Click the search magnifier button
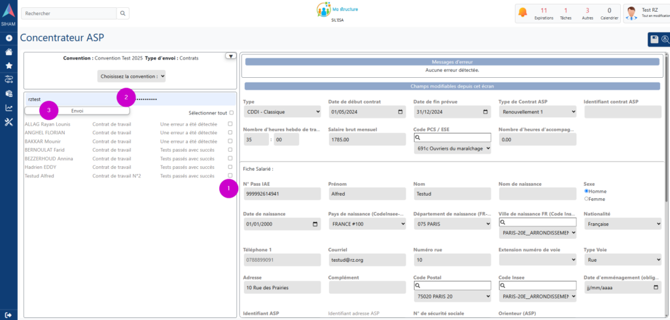The width and height of the screenshot is (670, 320). (x=123, y=13)
